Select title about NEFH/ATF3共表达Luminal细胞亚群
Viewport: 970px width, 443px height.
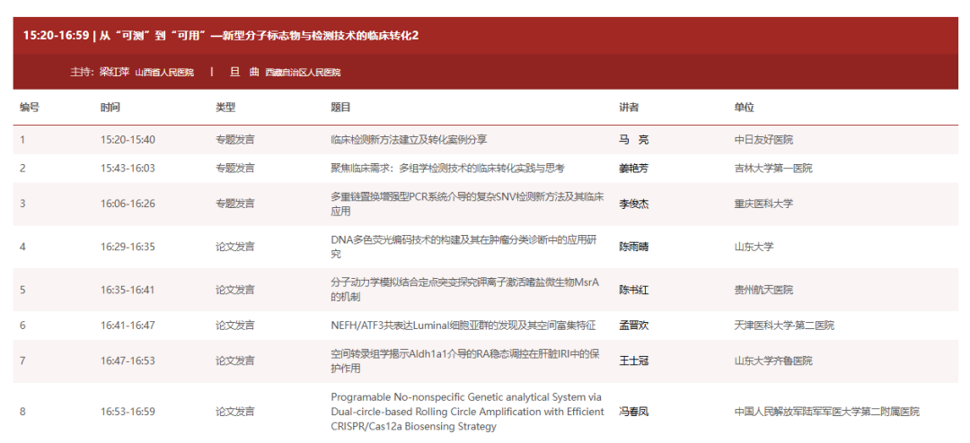(463, 325)
